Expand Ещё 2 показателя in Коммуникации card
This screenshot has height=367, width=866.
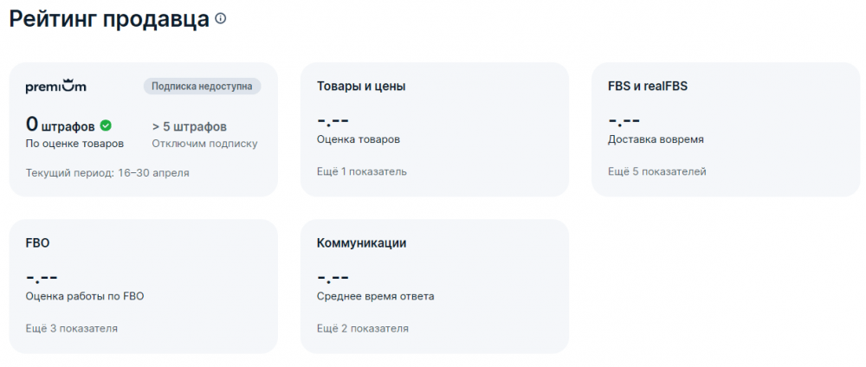(363, 328)
